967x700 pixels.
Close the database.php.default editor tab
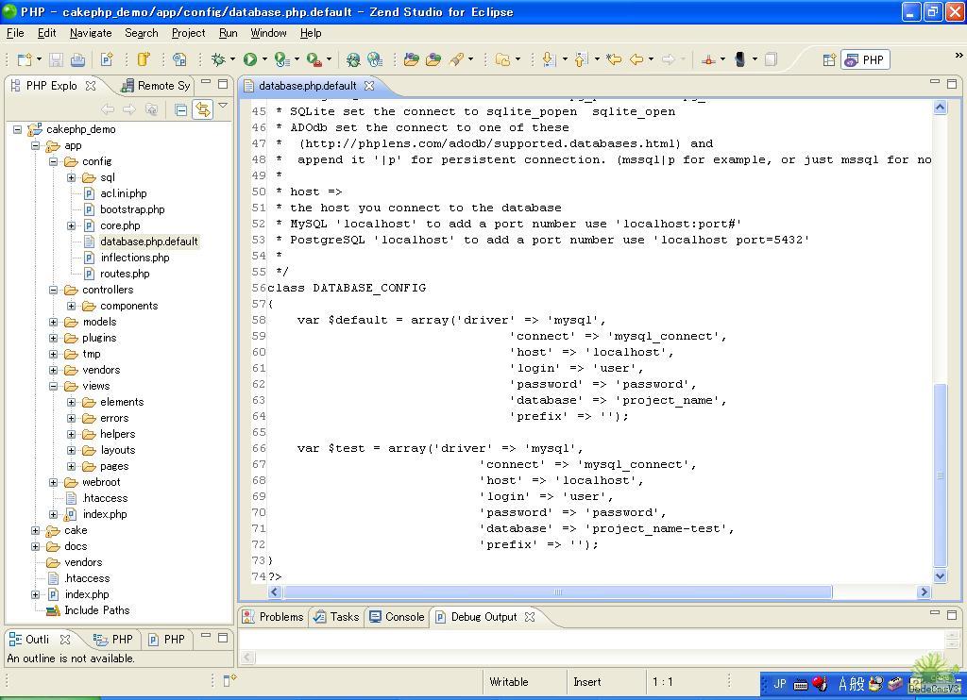pos(369,86)
